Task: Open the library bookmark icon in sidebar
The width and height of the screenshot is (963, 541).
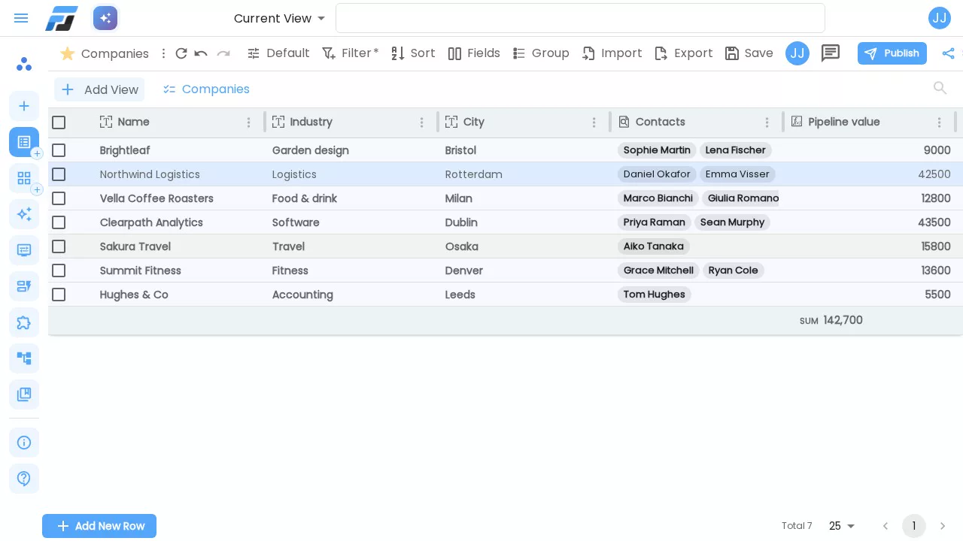Action: click(24, 394)
